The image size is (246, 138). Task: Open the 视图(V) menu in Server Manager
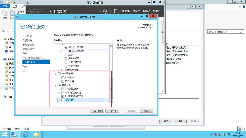146,11
